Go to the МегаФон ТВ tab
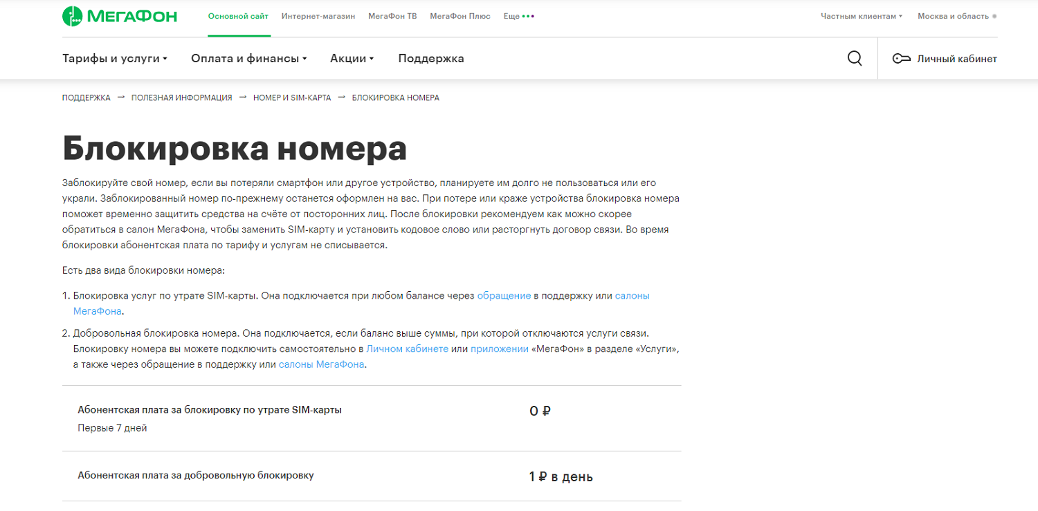This screenshot has width=1038, height=511. (x=392, y=16)
